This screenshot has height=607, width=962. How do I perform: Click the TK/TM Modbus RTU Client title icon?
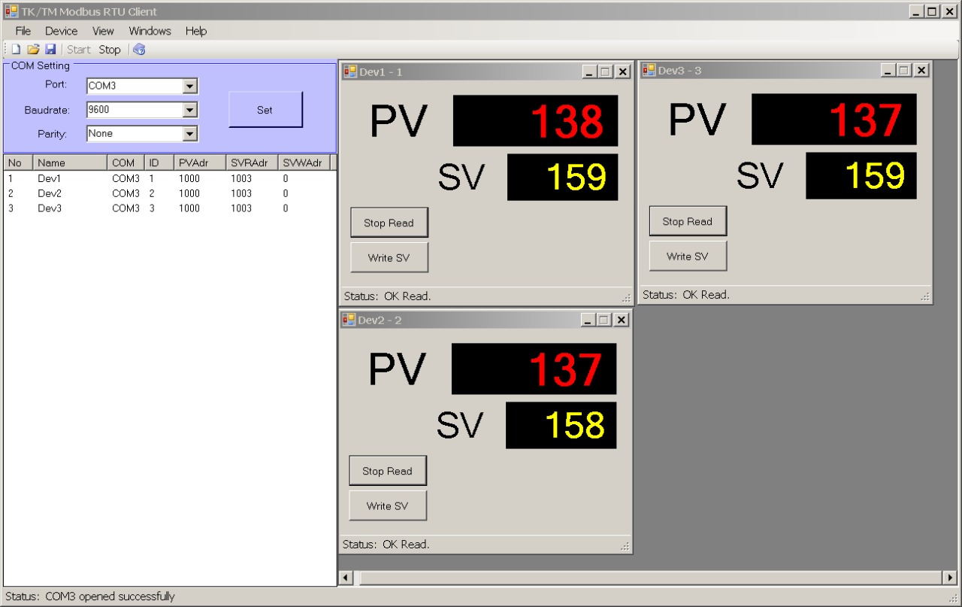(10, 11)
